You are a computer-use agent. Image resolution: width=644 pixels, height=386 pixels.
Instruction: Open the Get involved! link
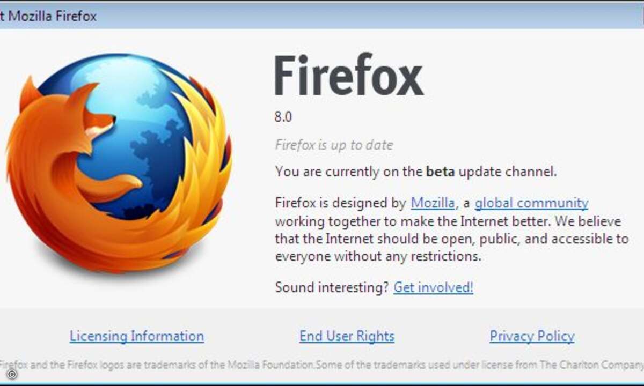click(433, 287)
